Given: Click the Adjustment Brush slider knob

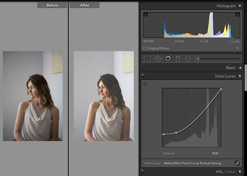Looking at the screenshot, I should (197, 59).
